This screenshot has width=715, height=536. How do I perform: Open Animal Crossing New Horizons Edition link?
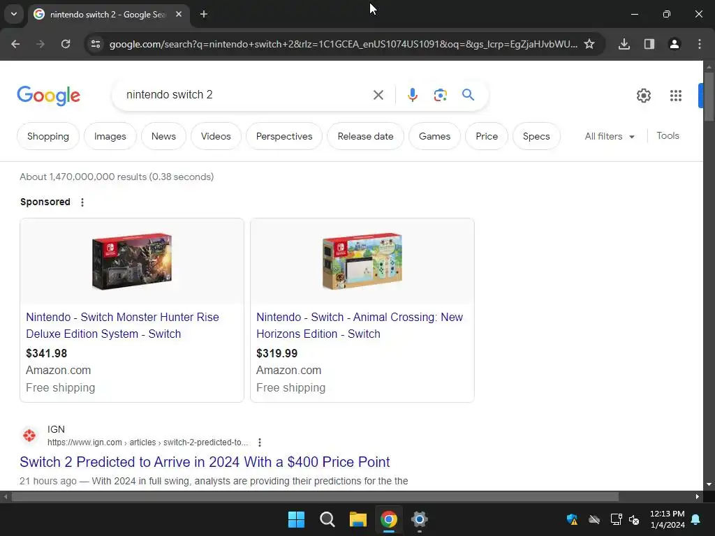click(x=360, y=325)
